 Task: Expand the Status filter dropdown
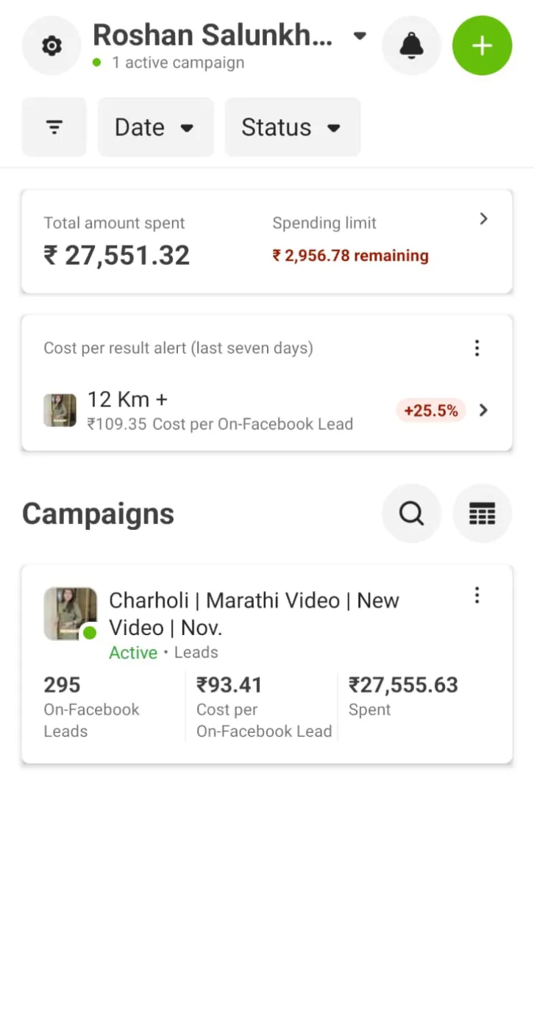292,127
